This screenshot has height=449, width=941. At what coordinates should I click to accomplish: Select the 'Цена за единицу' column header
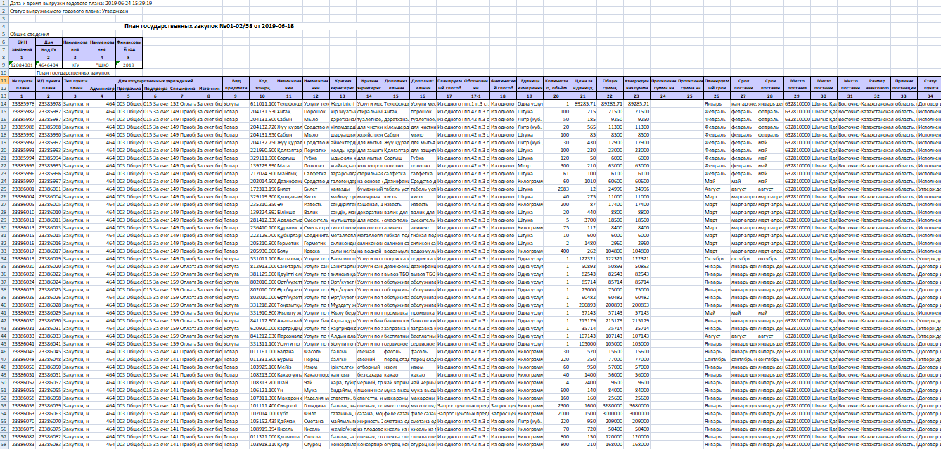(583, 85)
